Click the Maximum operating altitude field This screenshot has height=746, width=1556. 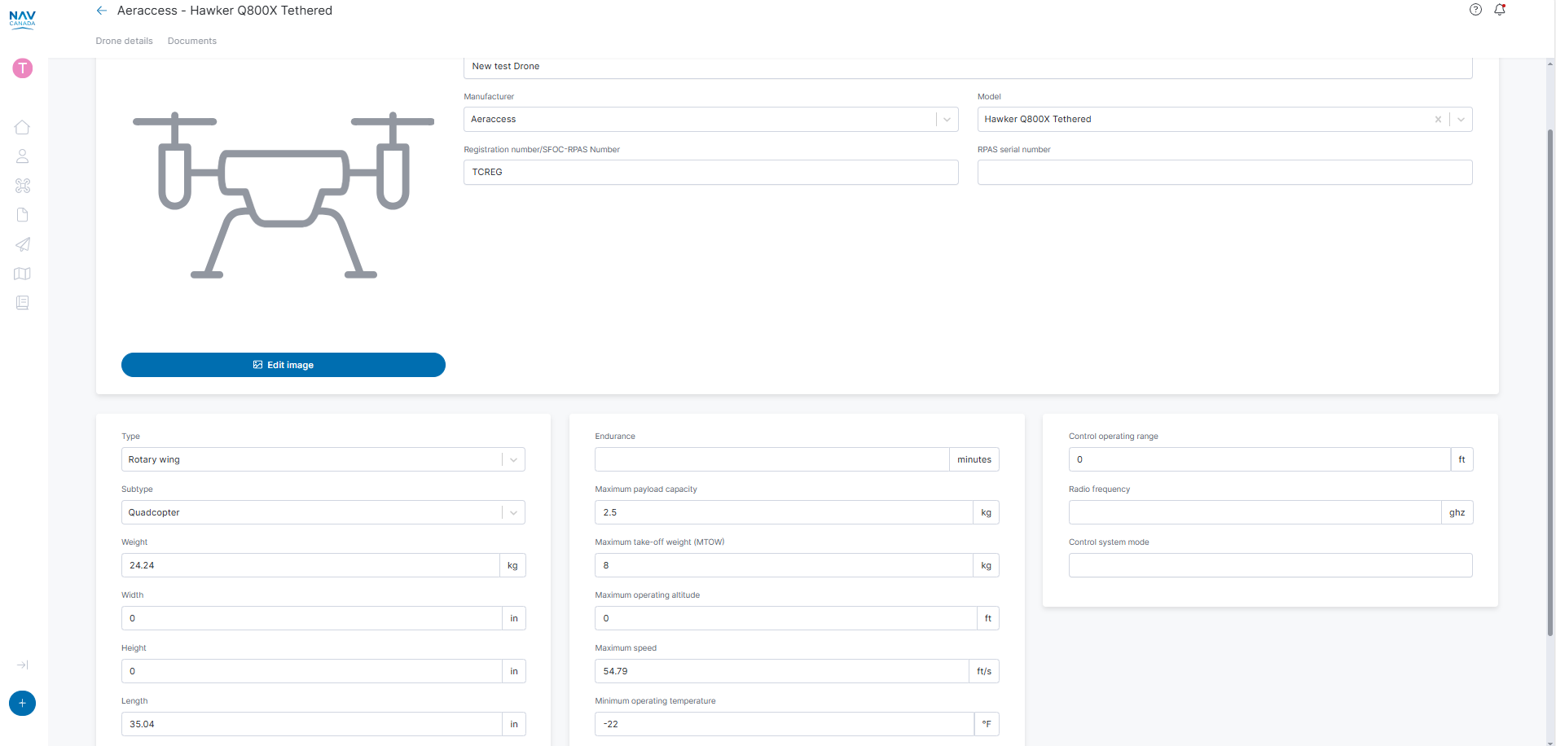coord(785,618)
